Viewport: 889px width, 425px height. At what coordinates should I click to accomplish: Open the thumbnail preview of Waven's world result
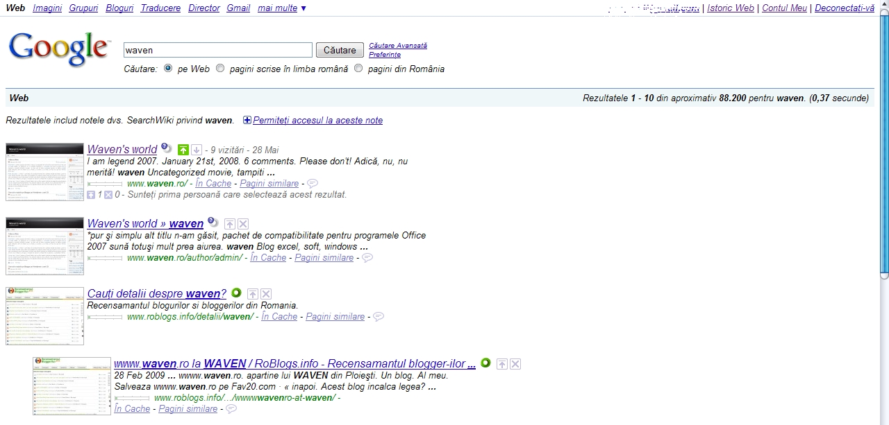[44, 172]
